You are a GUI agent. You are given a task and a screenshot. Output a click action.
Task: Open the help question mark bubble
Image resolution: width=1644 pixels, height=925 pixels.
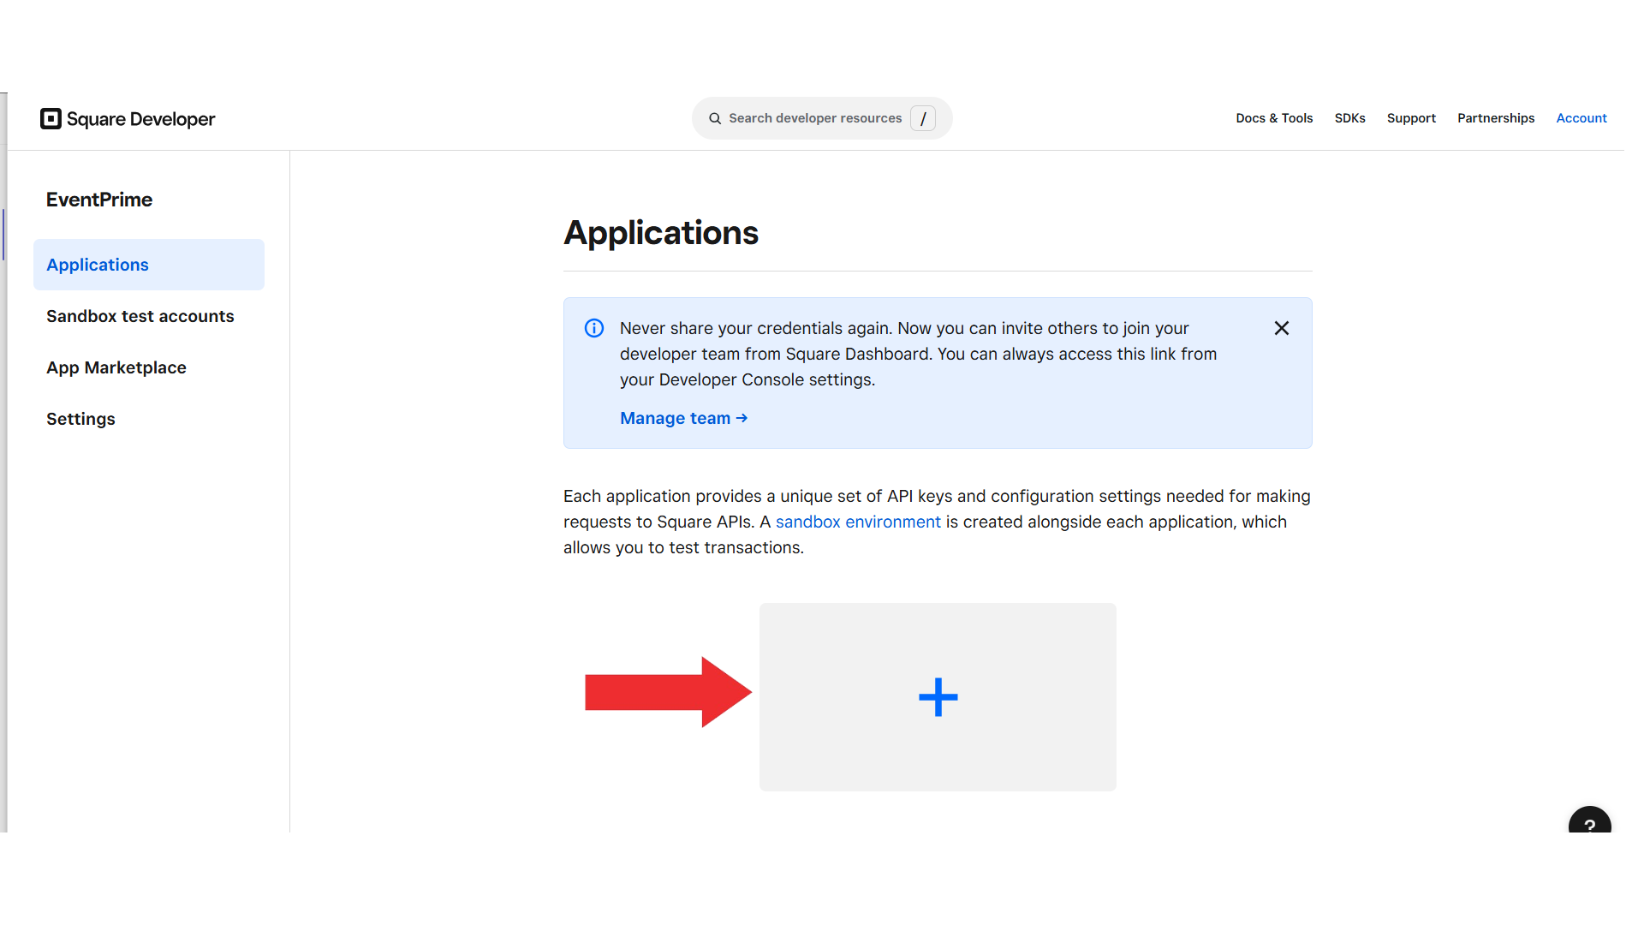coord(1589,824)
